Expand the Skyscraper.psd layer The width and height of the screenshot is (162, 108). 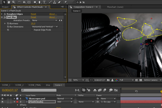(14, 99)
